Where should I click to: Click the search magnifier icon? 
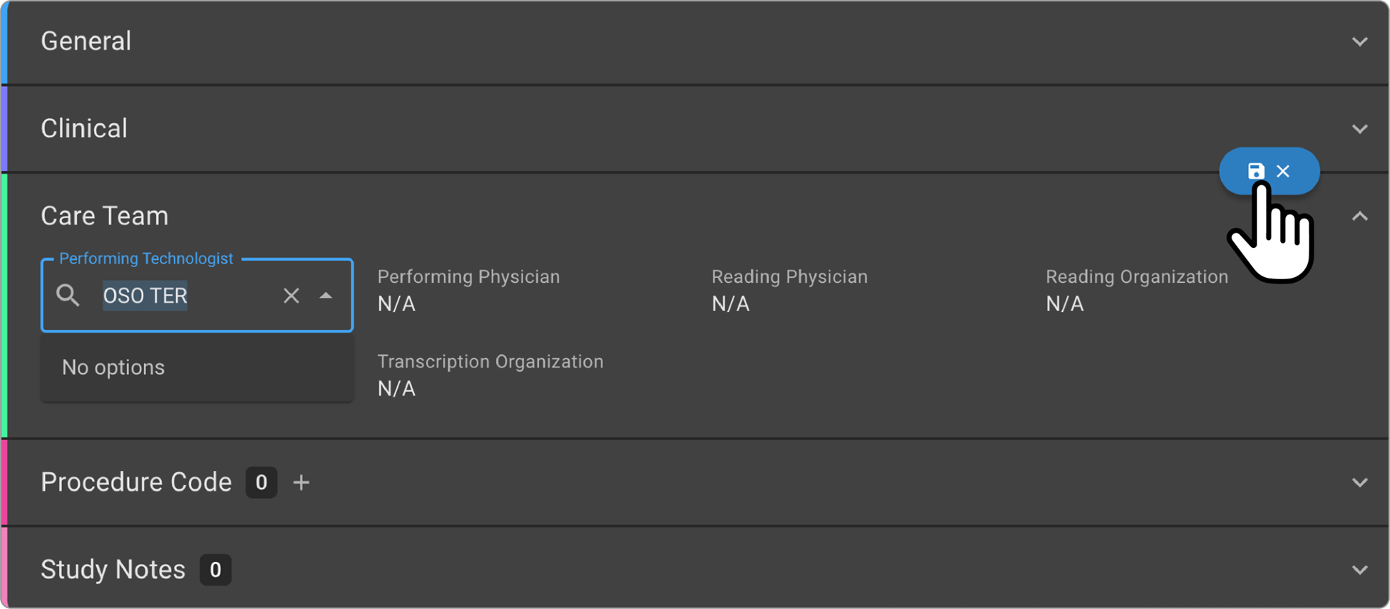click(x=68, y=295)
